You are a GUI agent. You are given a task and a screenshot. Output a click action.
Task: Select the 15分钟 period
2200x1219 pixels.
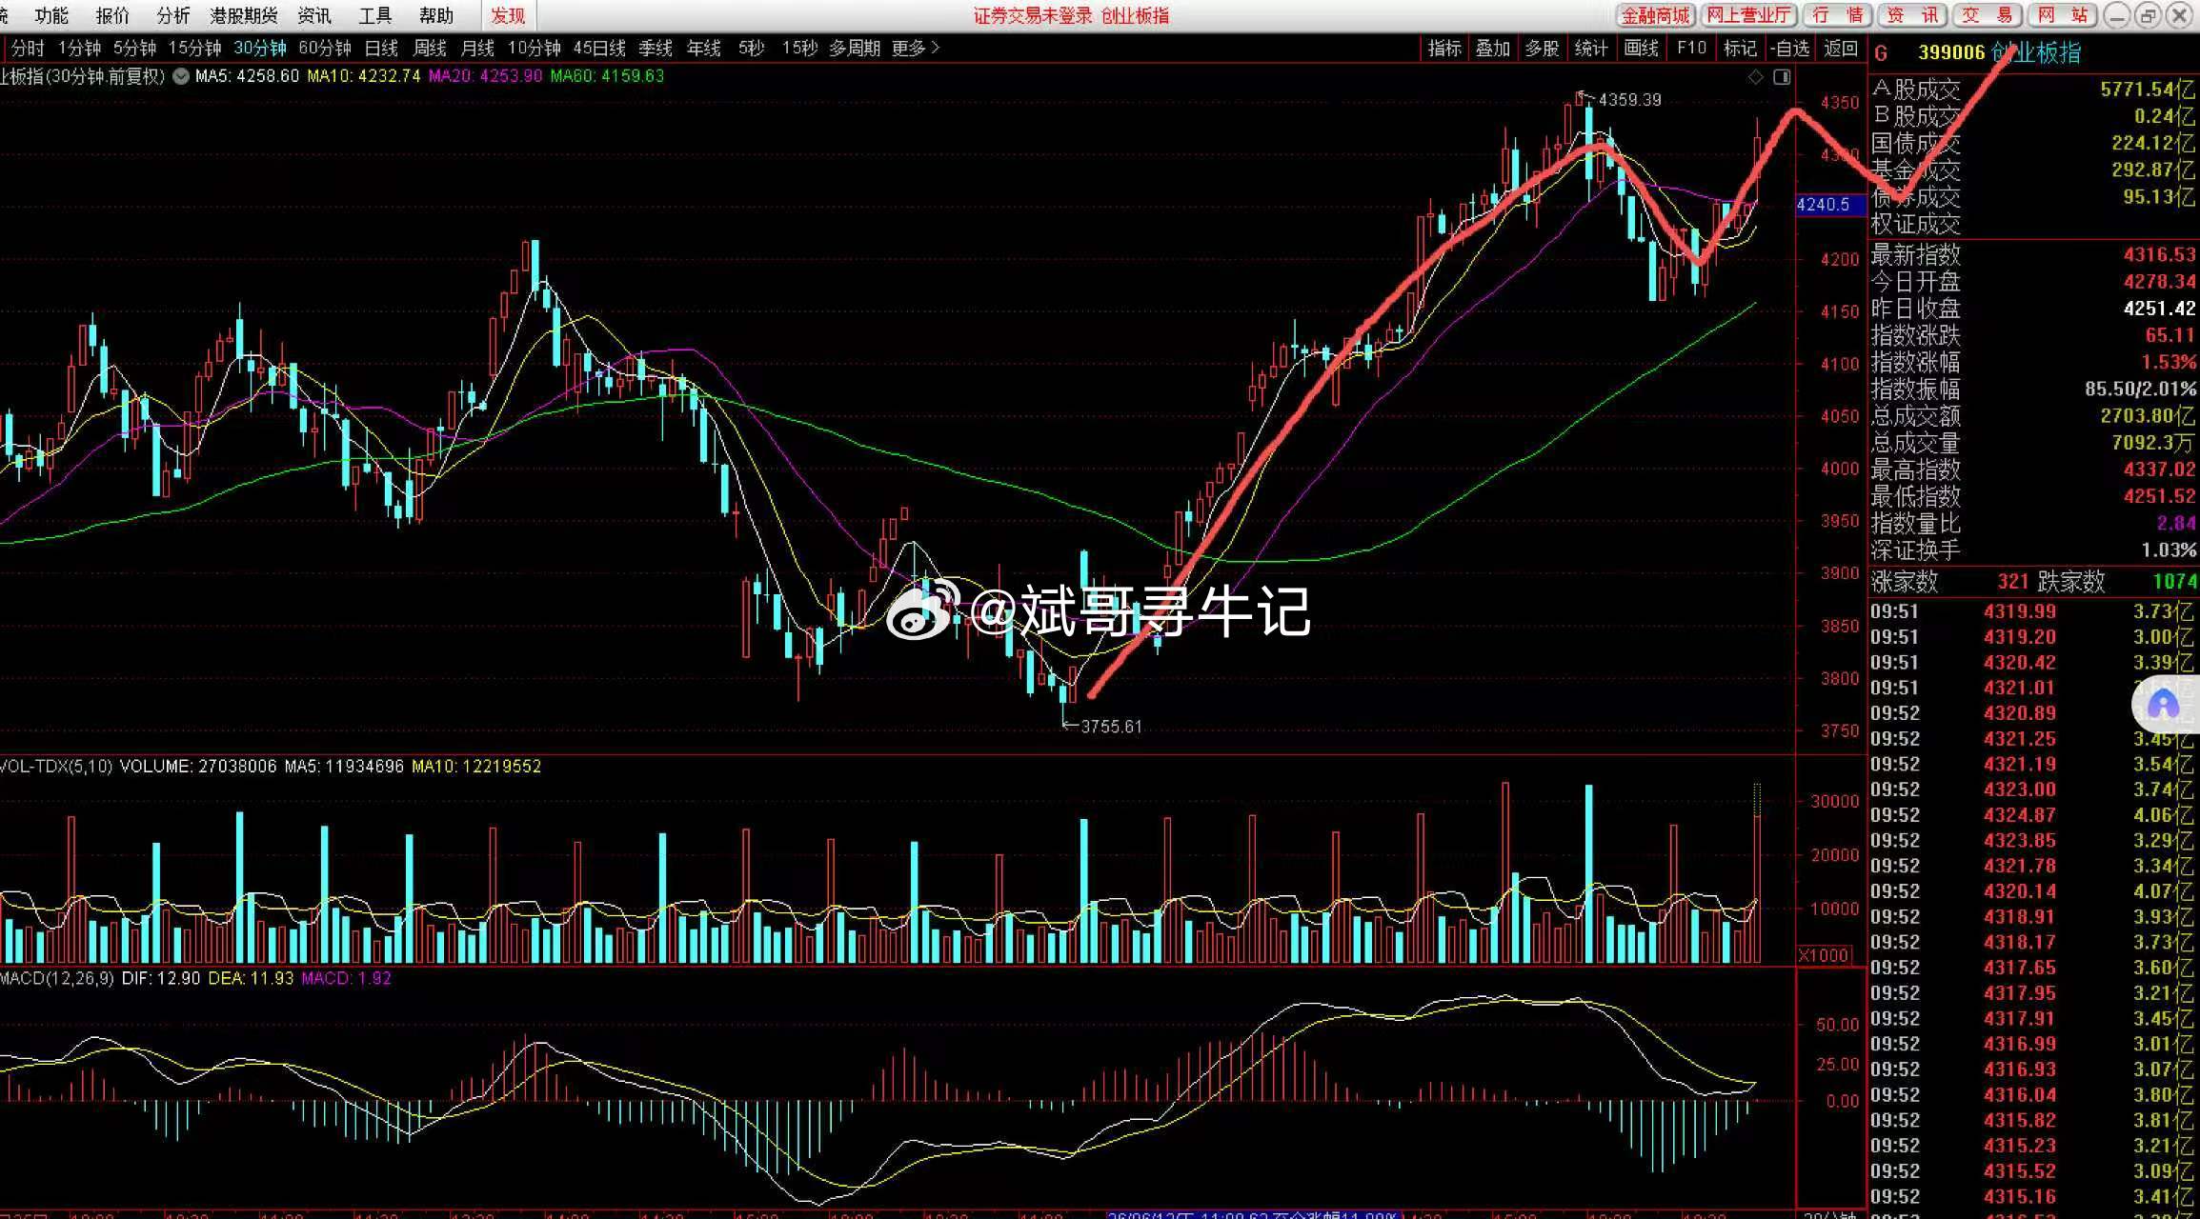tap(194, 48)
